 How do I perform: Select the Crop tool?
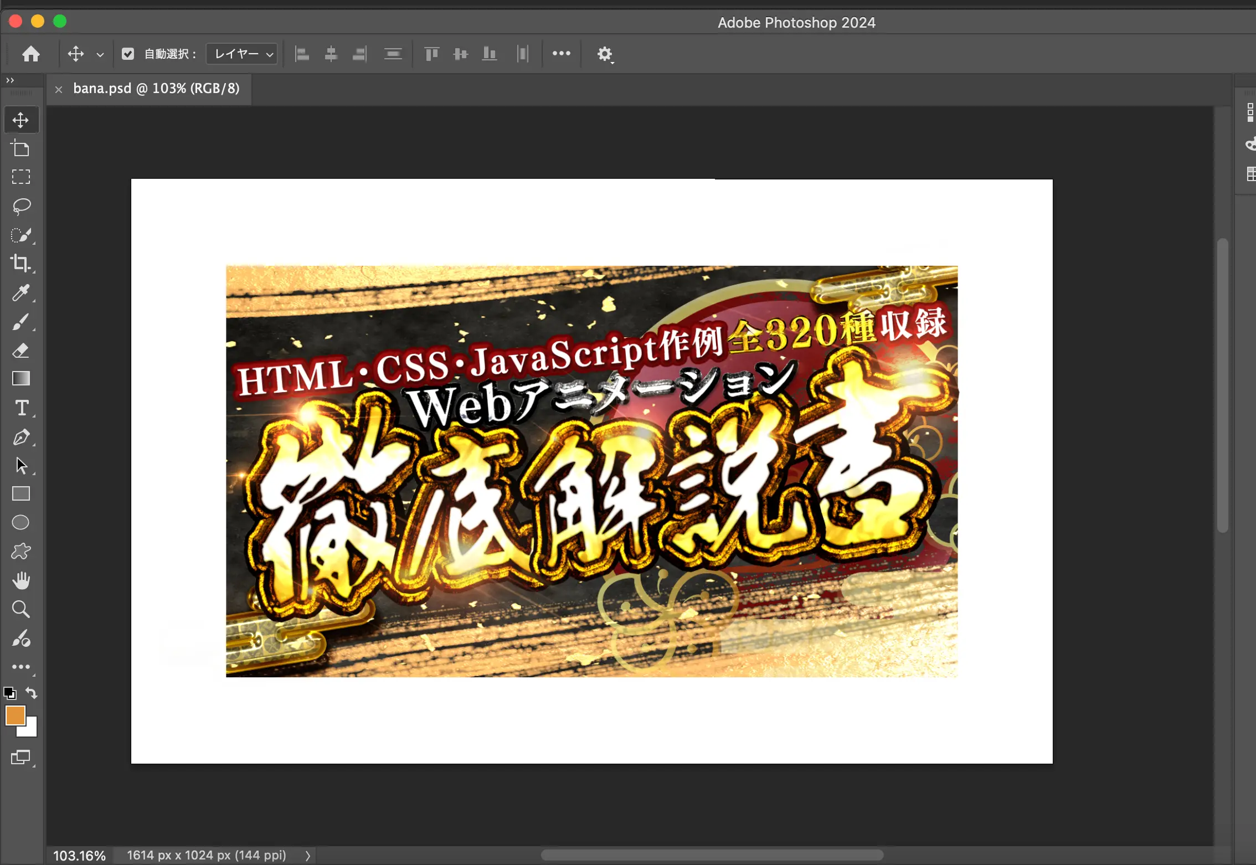coord(21,263)
